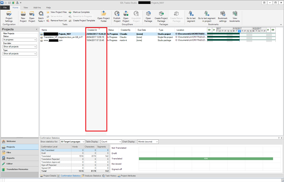Click the Open Project button in Tasks group

[x=32, y=17]
